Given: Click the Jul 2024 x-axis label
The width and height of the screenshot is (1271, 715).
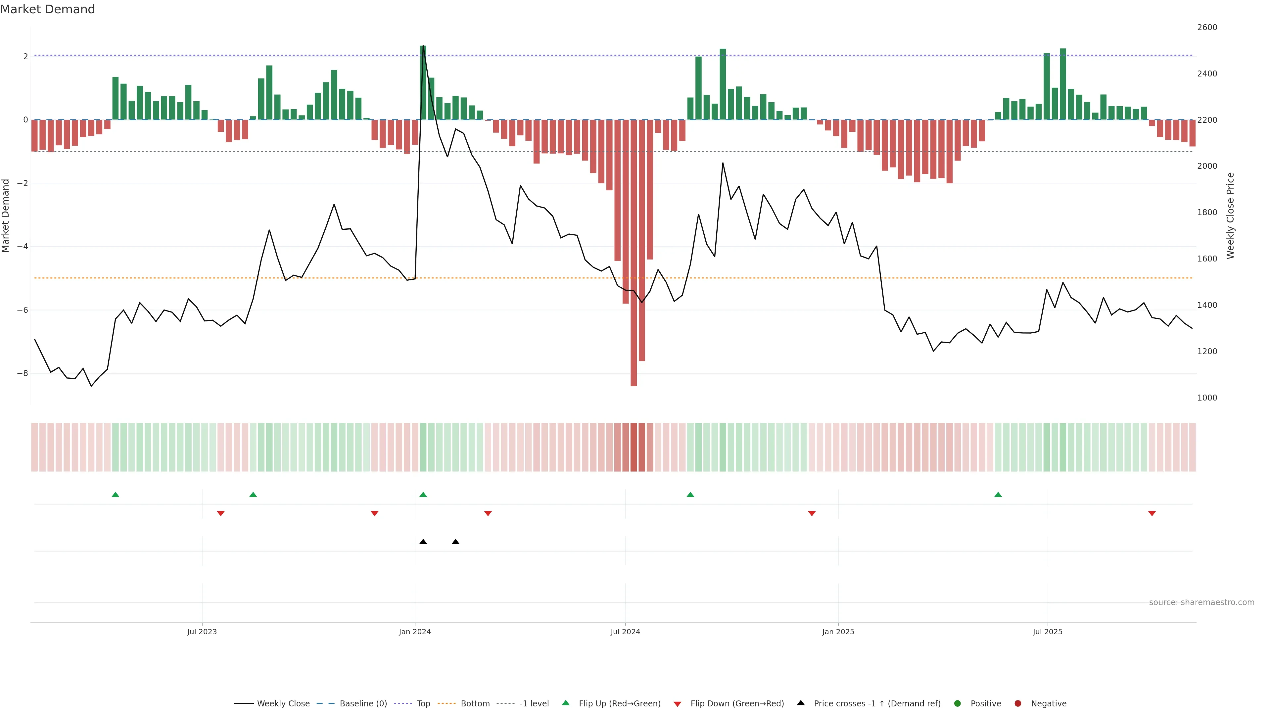Looking at the screenshot, I should tap(625, 632).
